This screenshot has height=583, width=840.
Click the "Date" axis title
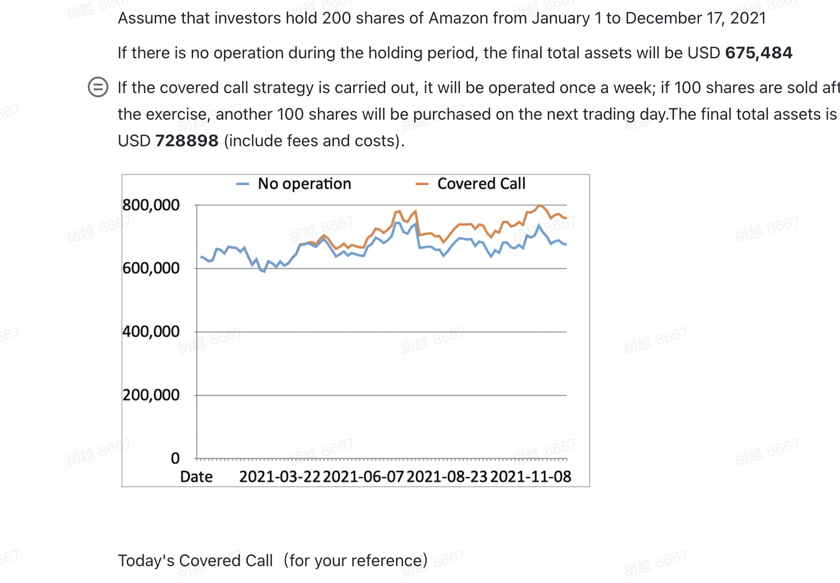click(196, 477)
